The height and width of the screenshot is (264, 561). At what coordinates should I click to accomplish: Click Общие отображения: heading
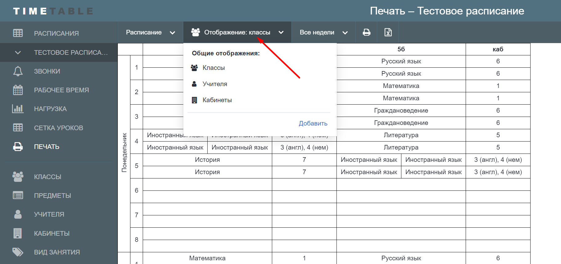226,53
